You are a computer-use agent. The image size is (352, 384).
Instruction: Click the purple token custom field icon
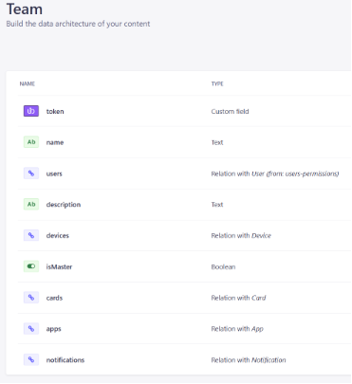click(31, 111)
